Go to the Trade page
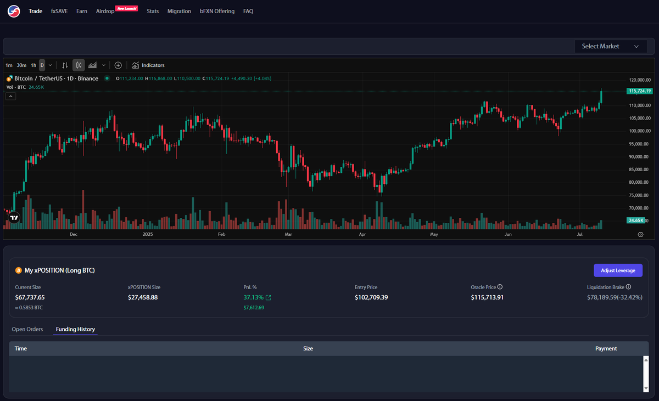Viewport: 659px width, 401px height. click(x=35, y=11)
